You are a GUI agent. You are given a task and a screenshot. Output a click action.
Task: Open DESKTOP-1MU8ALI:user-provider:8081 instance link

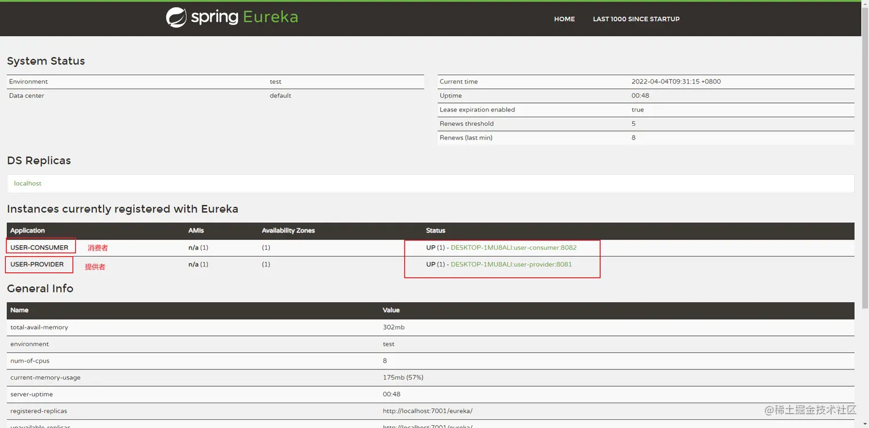pos(511,264)
